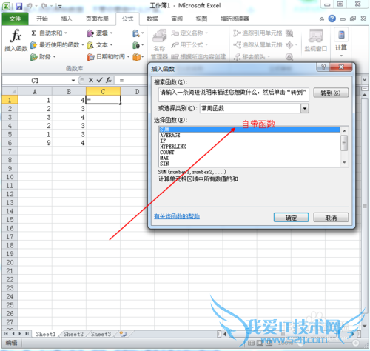This screenshot has height=351, width=370.
Task: Click the AutoSum sigma icon
Action: click(x=34, y=33)
